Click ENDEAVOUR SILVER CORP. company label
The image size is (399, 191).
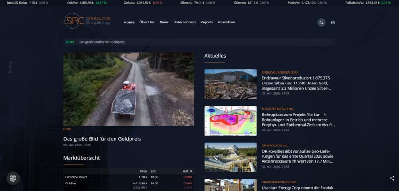click(x=280, y=72)
